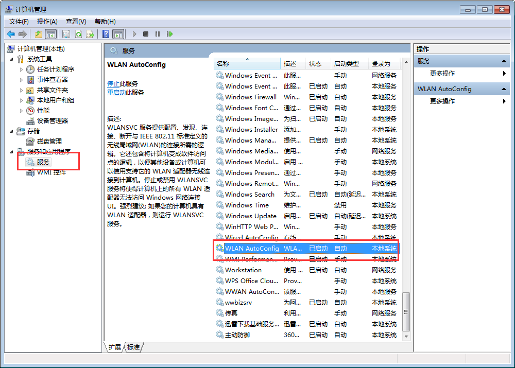Click the Back arrow toolbar icon

11,34
